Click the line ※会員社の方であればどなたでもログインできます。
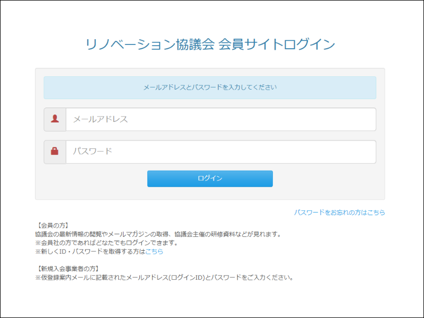 tap(108, 243)
